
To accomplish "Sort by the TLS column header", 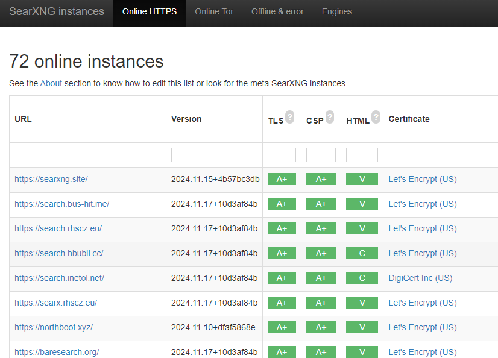I will [x=276, y=121].
